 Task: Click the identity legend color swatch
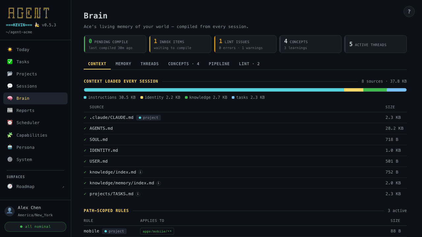pyautogui.click(x=142, y=97)
